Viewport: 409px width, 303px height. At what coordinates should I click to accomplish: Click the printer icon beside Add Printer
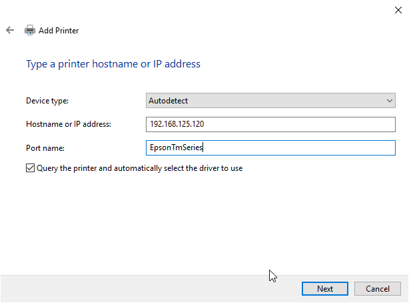click(30, 30)
